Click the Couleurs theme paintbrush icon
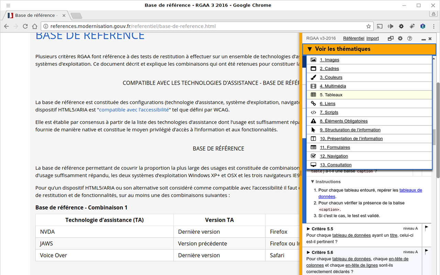 click(x=313, y=77)
